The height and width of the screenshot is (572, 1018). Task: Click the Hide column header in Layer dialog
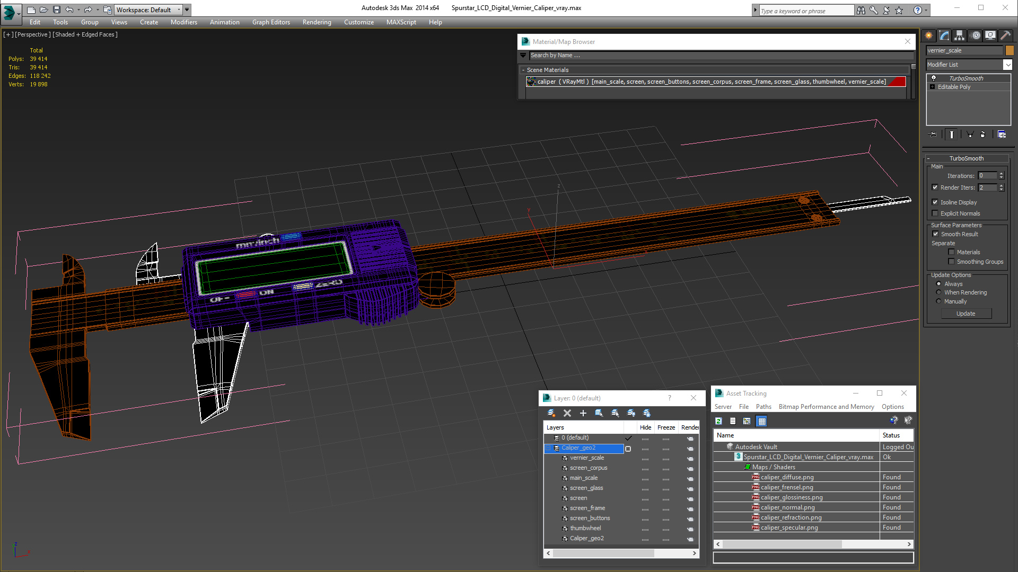(645, 427)
